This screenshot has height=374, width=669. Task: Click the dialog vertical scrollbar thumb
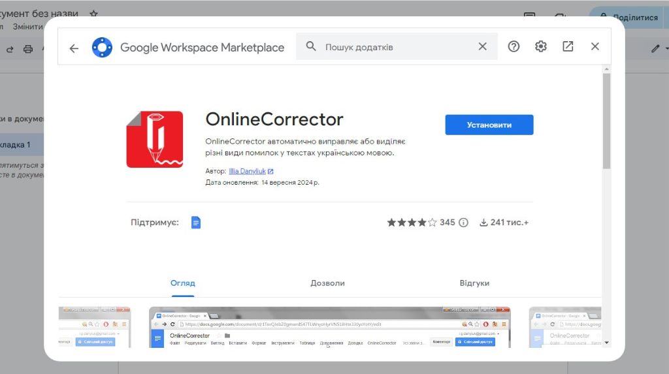click(607, 121)
